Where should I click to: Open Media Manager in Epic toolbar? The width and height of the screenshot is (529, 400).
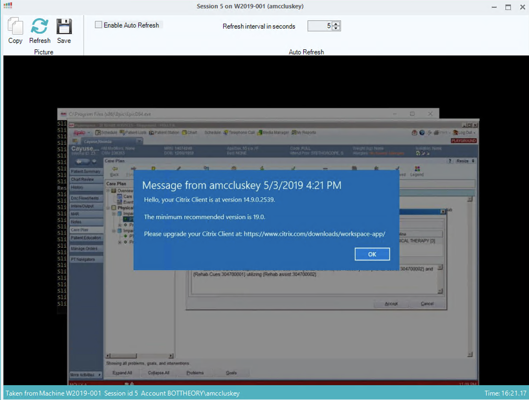(273, 133)
